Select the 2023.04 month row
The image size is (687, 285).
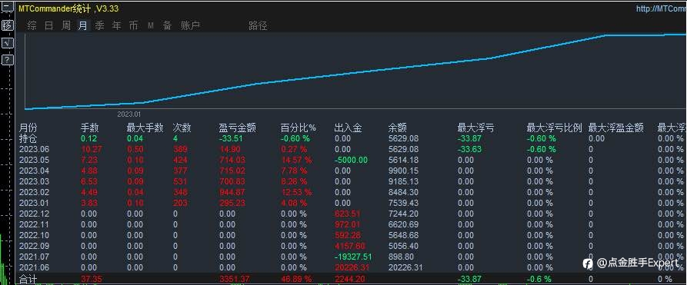tap(34, 171)
